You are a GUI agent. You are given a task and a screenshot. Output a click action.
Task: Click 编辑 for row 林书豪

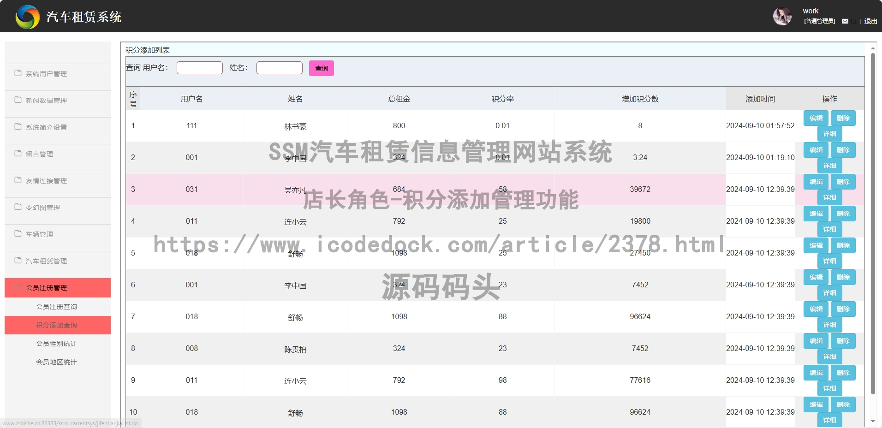coord(816,118)
